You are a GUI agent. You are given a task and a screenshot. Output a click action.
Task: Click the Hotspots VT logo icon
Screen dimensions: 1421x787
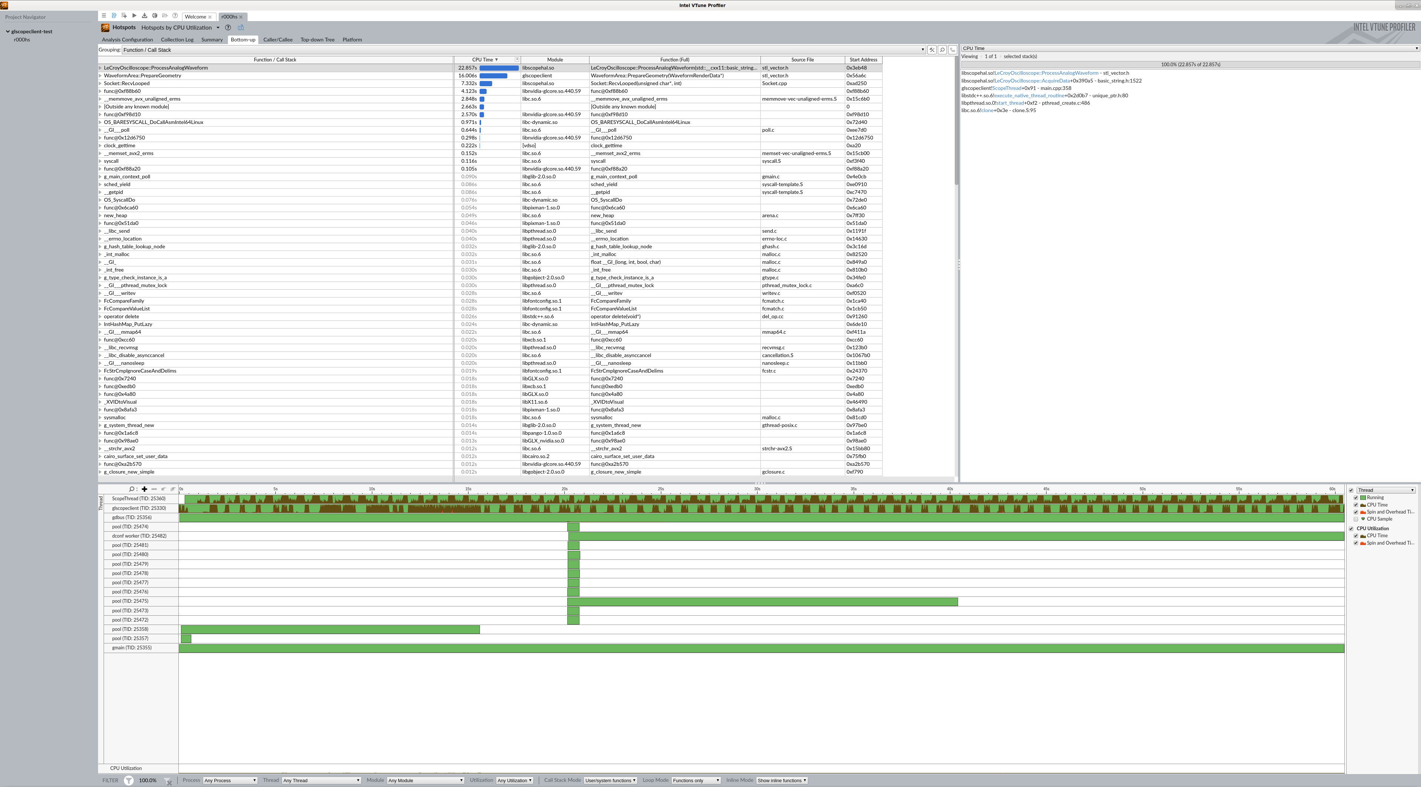point(105,28)
